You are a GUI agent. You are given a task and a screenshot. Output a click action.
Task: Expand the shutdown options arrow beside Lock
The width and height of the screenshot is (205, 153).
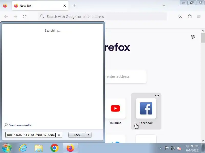(x=88, y=135)
